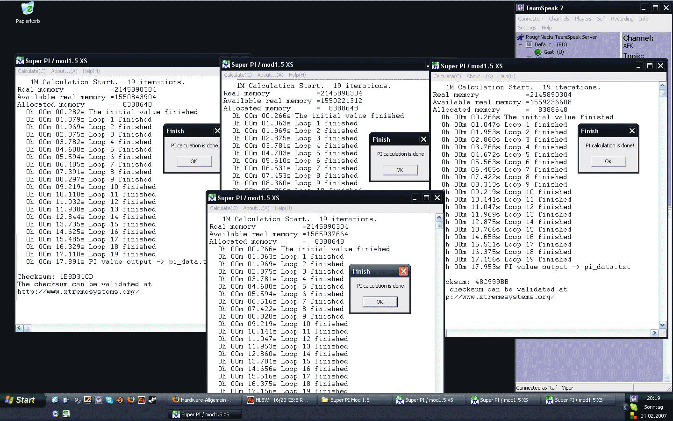Click scroll-right arrow in checksum 48C999BB window
Viewport: 673px width, 421px height.
tap(654, 333)
